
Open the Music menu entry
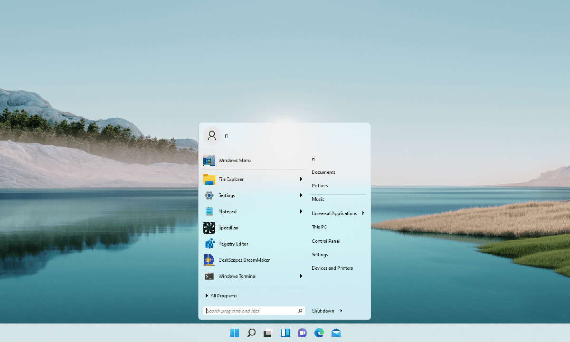318,199
